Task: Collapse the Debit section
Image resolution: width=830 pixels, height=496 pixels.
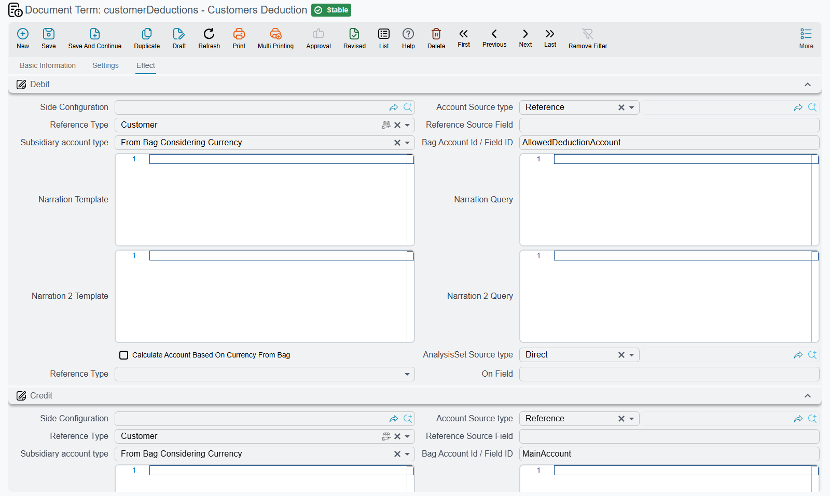Action: (x=808, y=85)
